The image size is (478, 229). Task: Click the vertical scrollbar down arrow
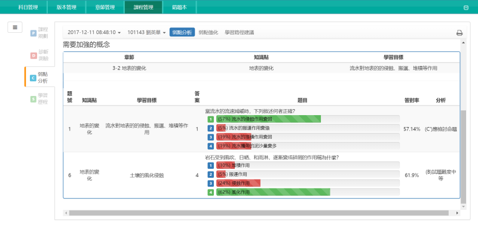(x=464, y=206)
